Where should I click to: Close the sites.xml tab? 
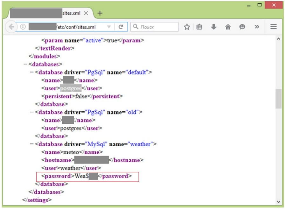(86, 13)
